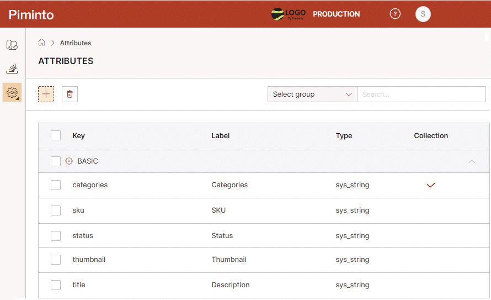Focus the Search input field
This screenshot has height=300, width=491.
coord(421,94)
